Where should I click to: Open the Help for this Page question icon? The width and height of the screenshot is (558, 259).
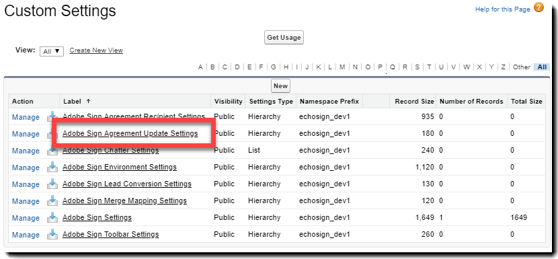[539, 8]
